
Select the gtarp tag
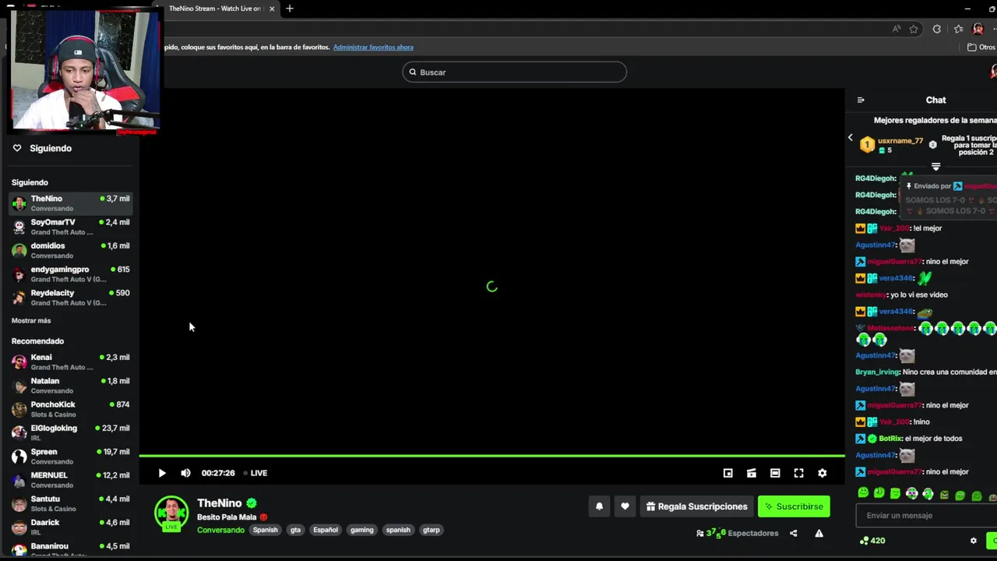coord(431,530)
